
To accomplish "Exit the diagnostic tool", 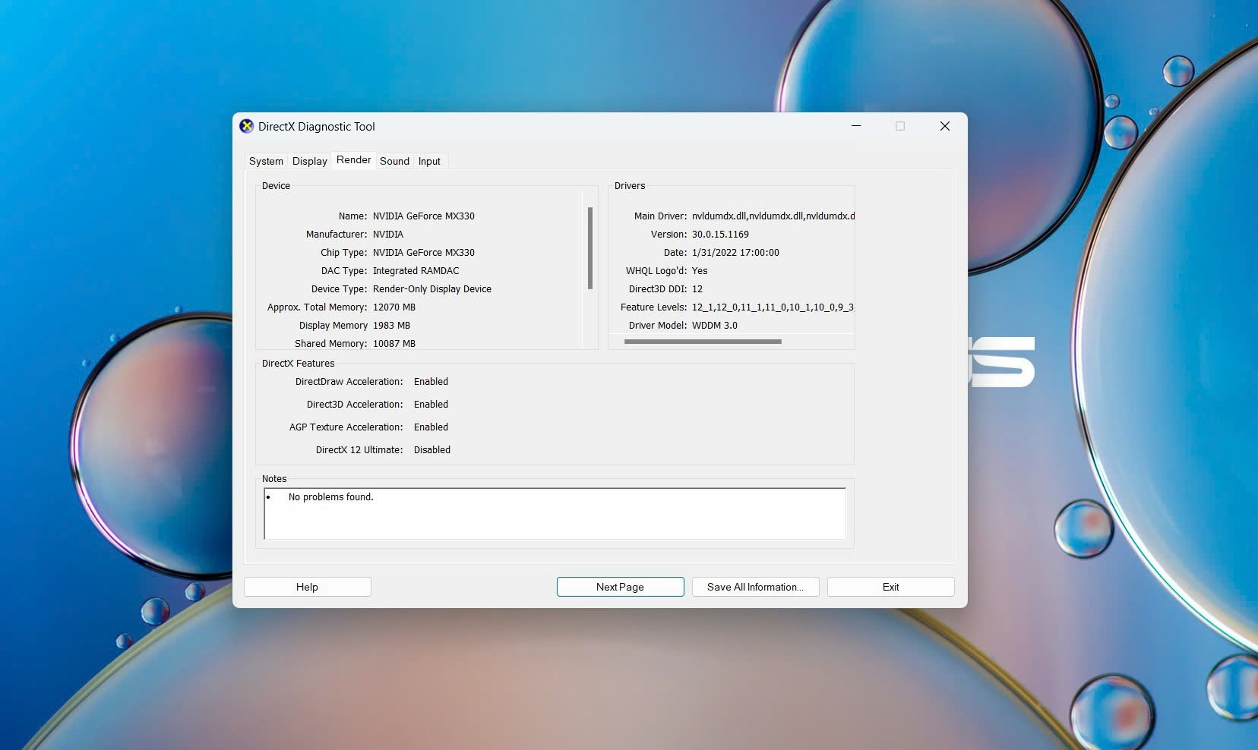I will [890, 587].
